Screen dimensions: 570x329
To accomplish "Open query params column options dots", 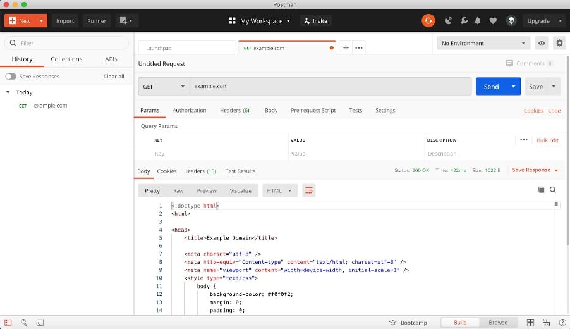I will tap(523, 140).
